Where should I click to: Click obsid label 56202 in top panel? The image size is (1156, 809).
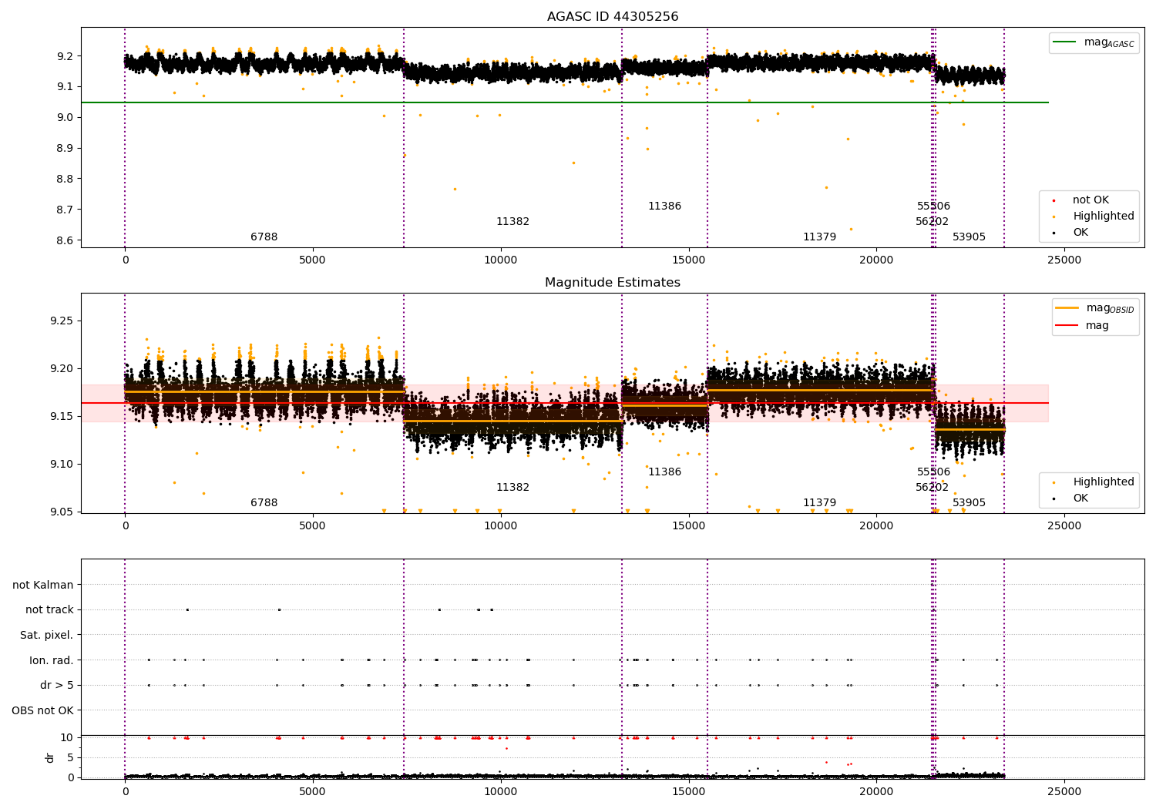933,222
